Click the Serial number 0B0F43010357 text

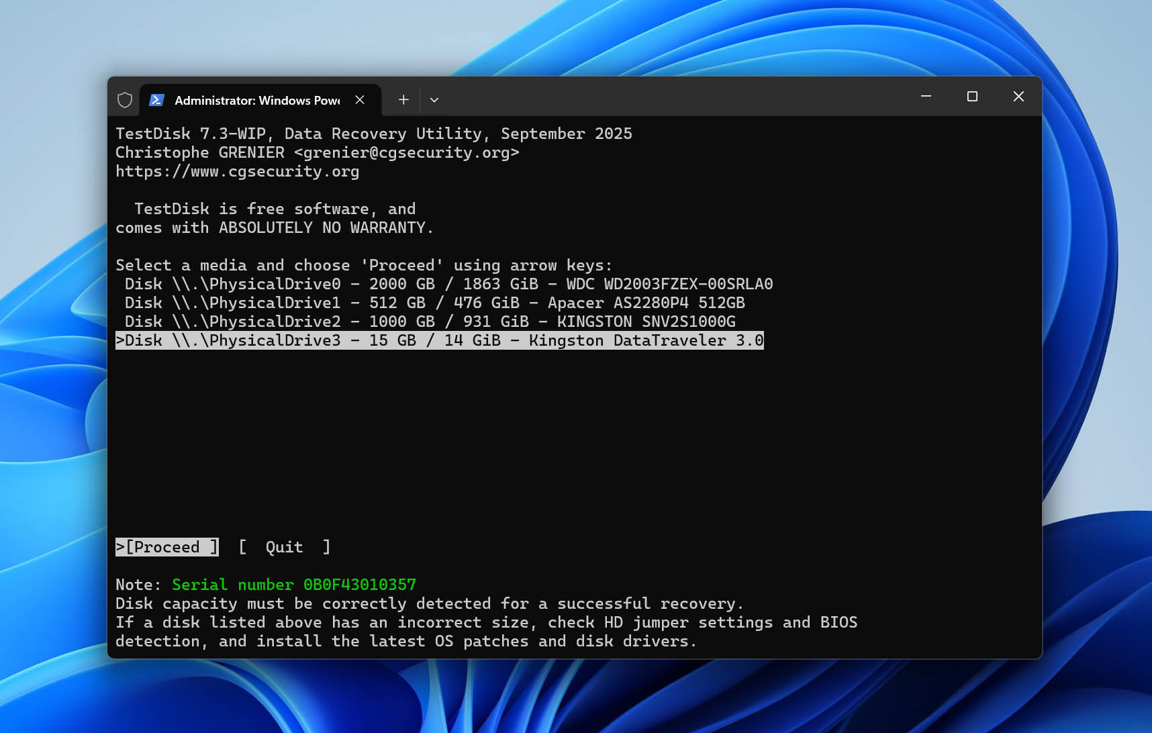(294, 585)
